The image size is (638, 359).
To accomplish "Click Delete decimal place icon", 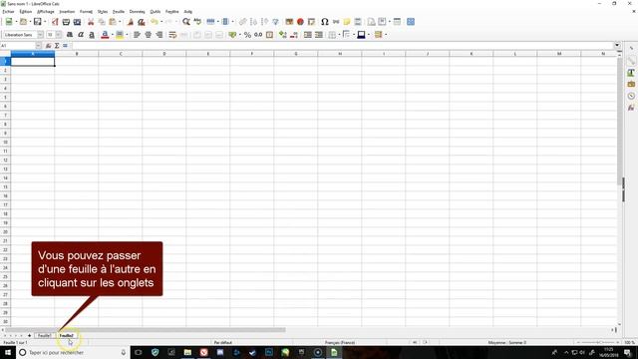I will pos(294,35).
